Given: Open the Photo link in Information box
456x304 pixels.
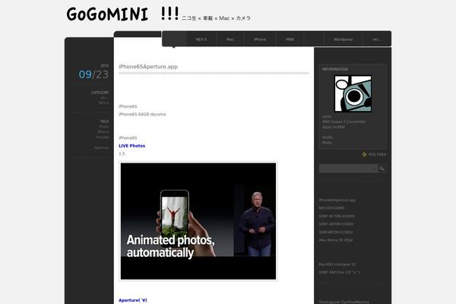Looking at the screenshot, I should pyautogui.click(x=327, y=143).
